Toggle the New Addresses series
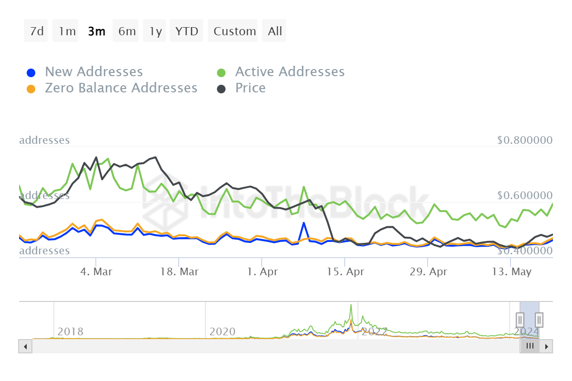This screenshot has width=572, height=381. click(93, 71)
